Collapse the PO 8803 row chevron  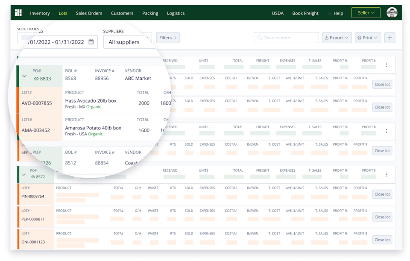(x=24, y=76)
